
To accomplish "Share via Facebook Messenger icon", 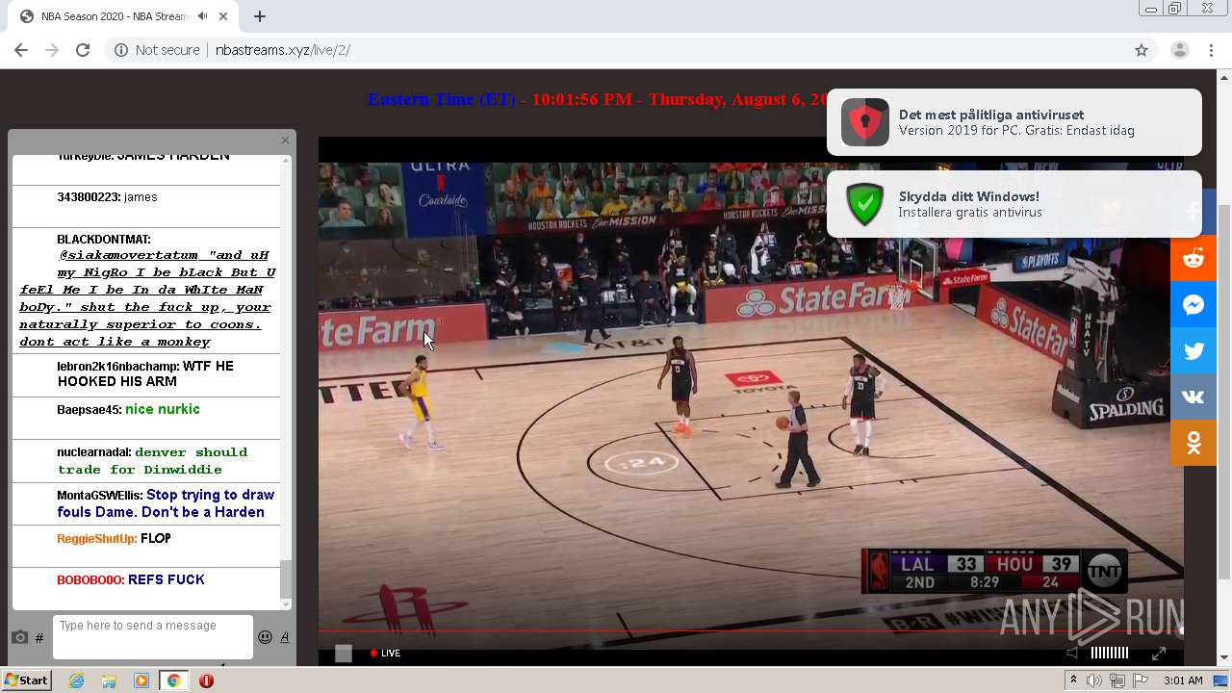I will (x=1193, y=305).
